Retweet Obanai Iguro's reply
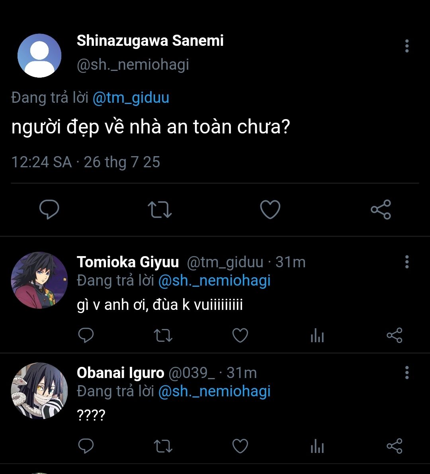The height and width of the screenshot is (474, 430). coord(163,446)
